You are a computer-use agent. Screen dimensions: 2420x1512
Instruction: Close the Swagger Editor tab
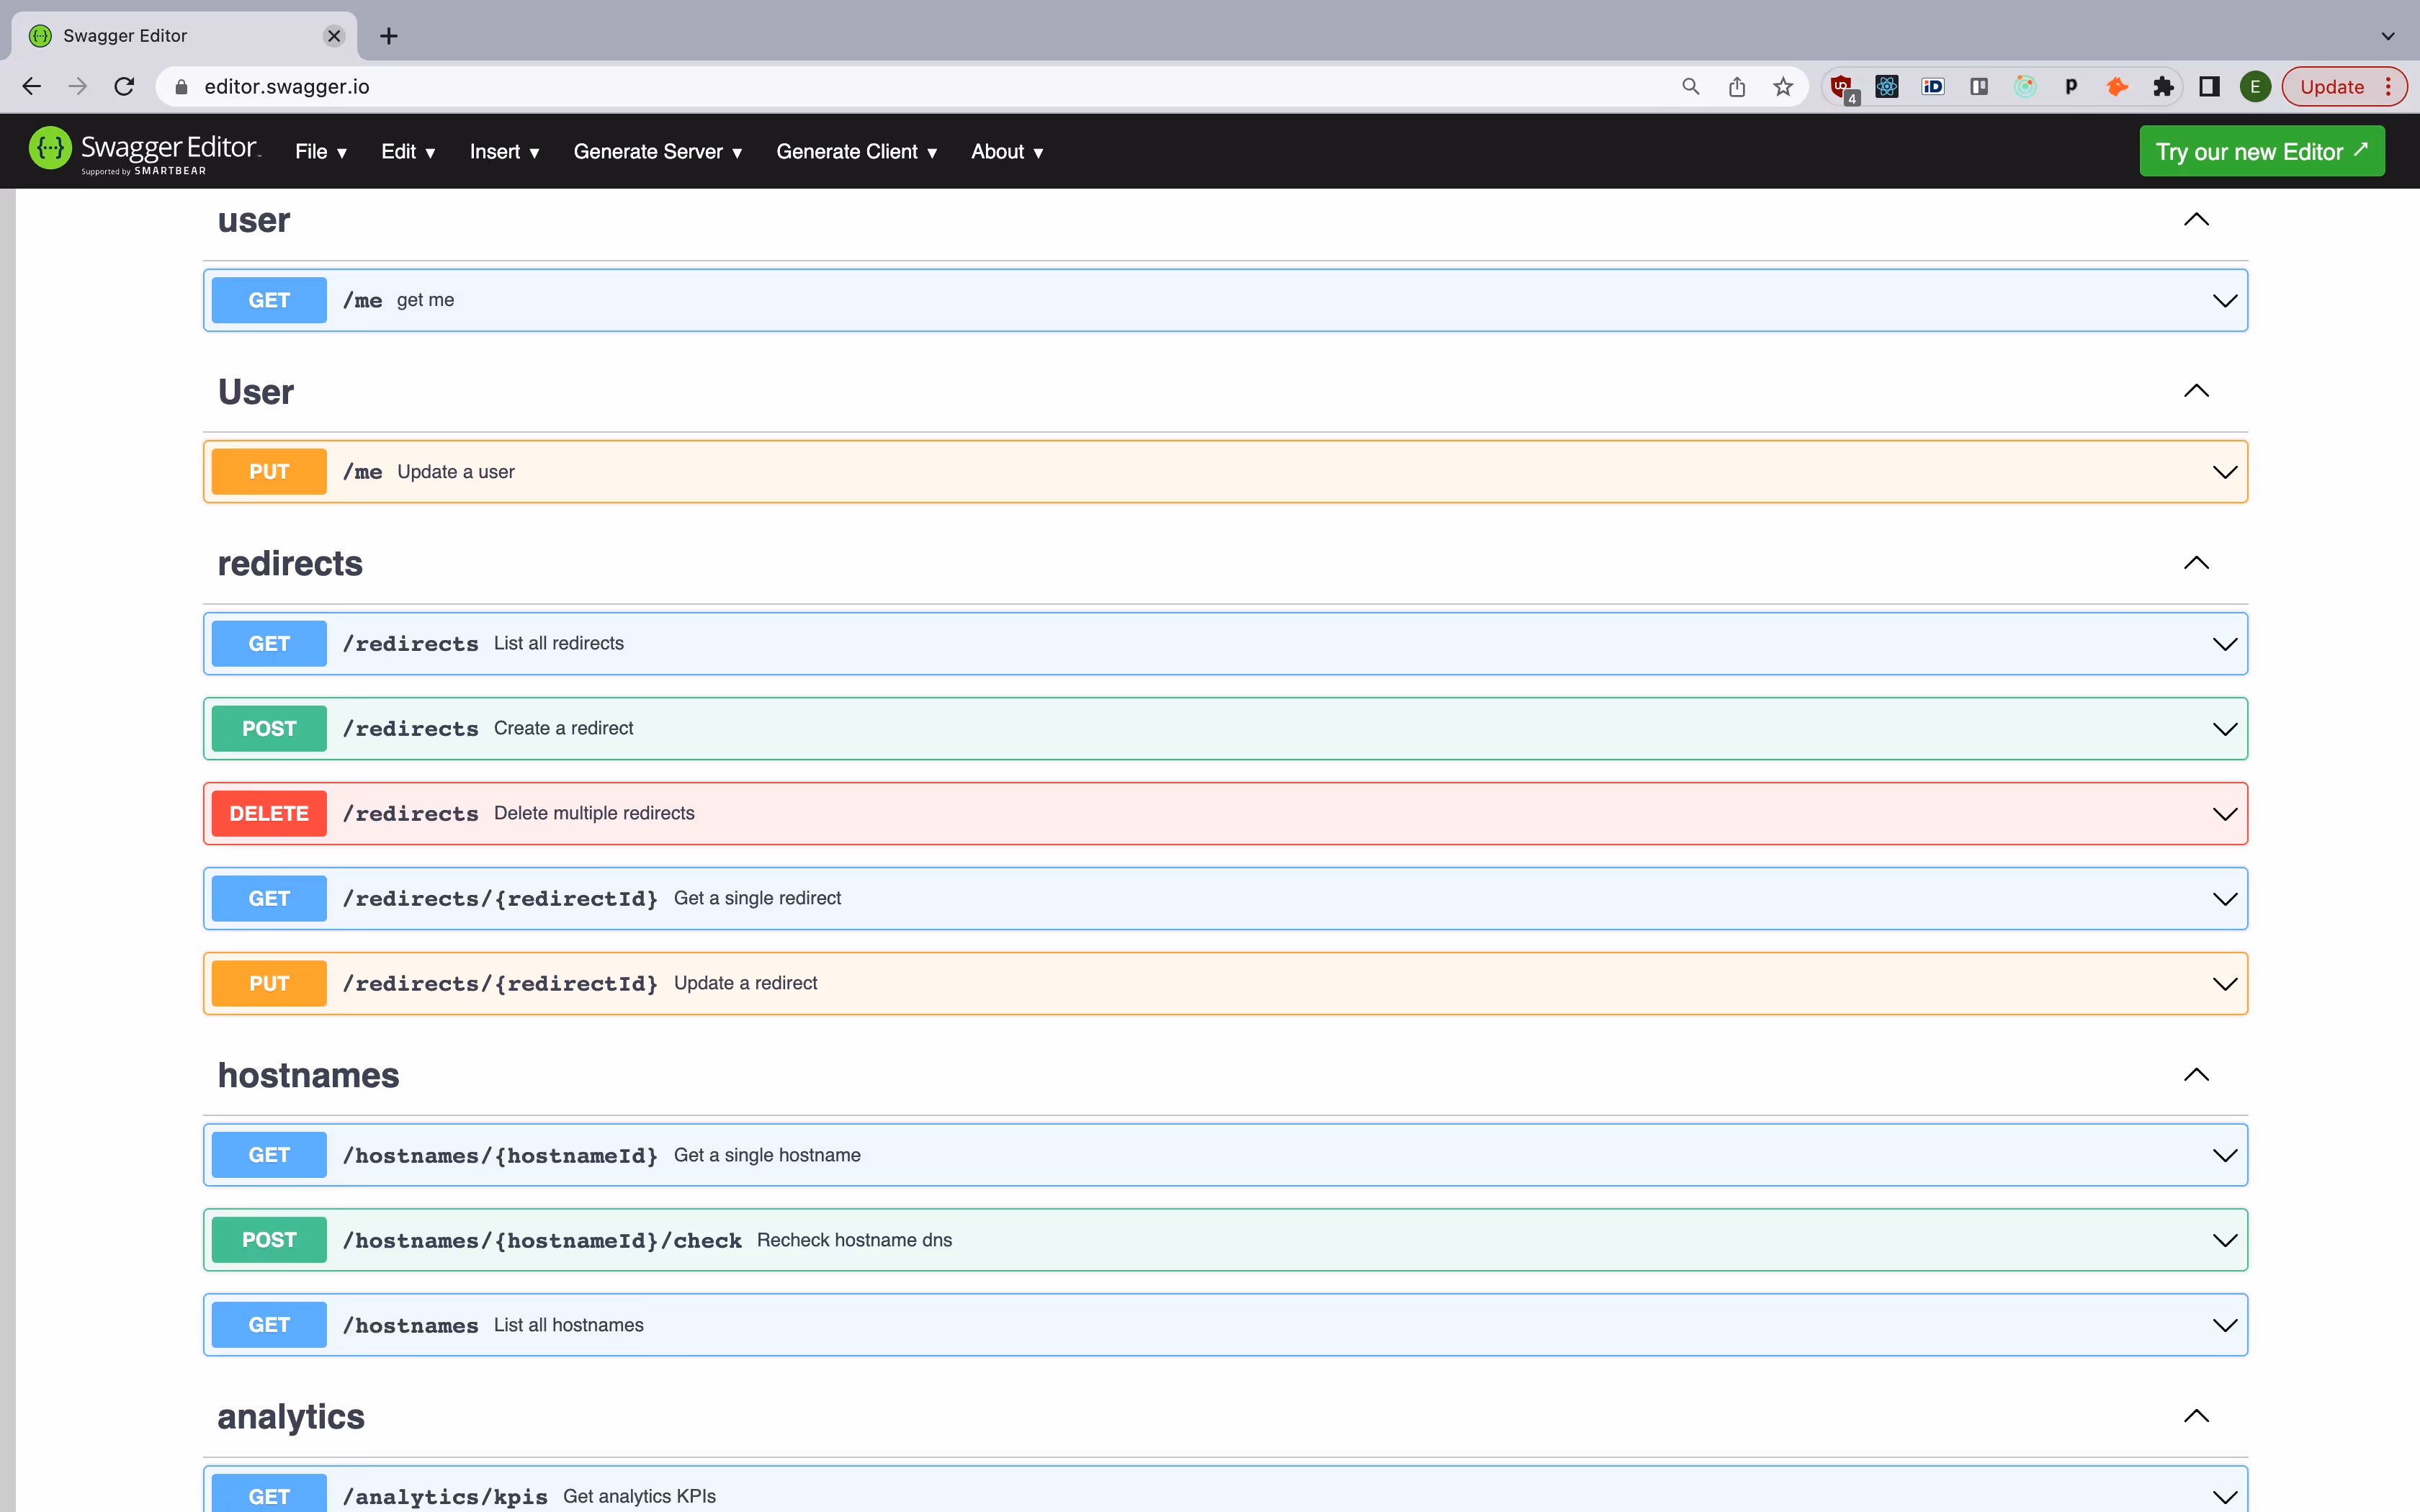tap(334, 36)
